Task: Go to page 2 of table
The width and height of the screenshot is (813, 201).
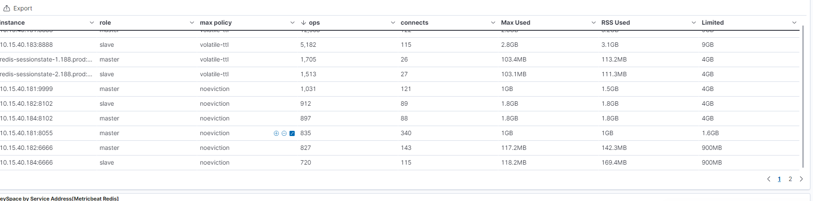Action: [x=790, y=179]
